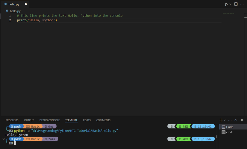
Task: Run the Python file with play button
Action: [226, 4]
